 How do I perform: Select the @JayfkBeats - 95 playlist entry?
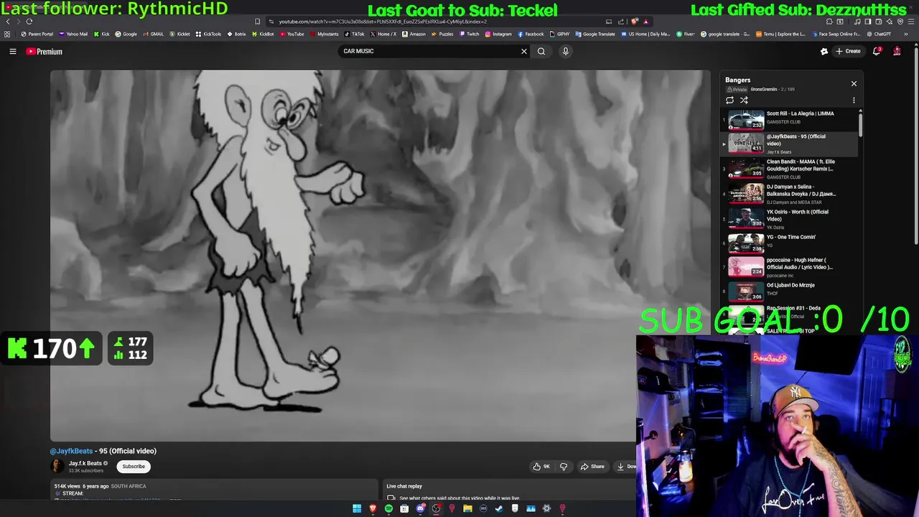[789, 144]
